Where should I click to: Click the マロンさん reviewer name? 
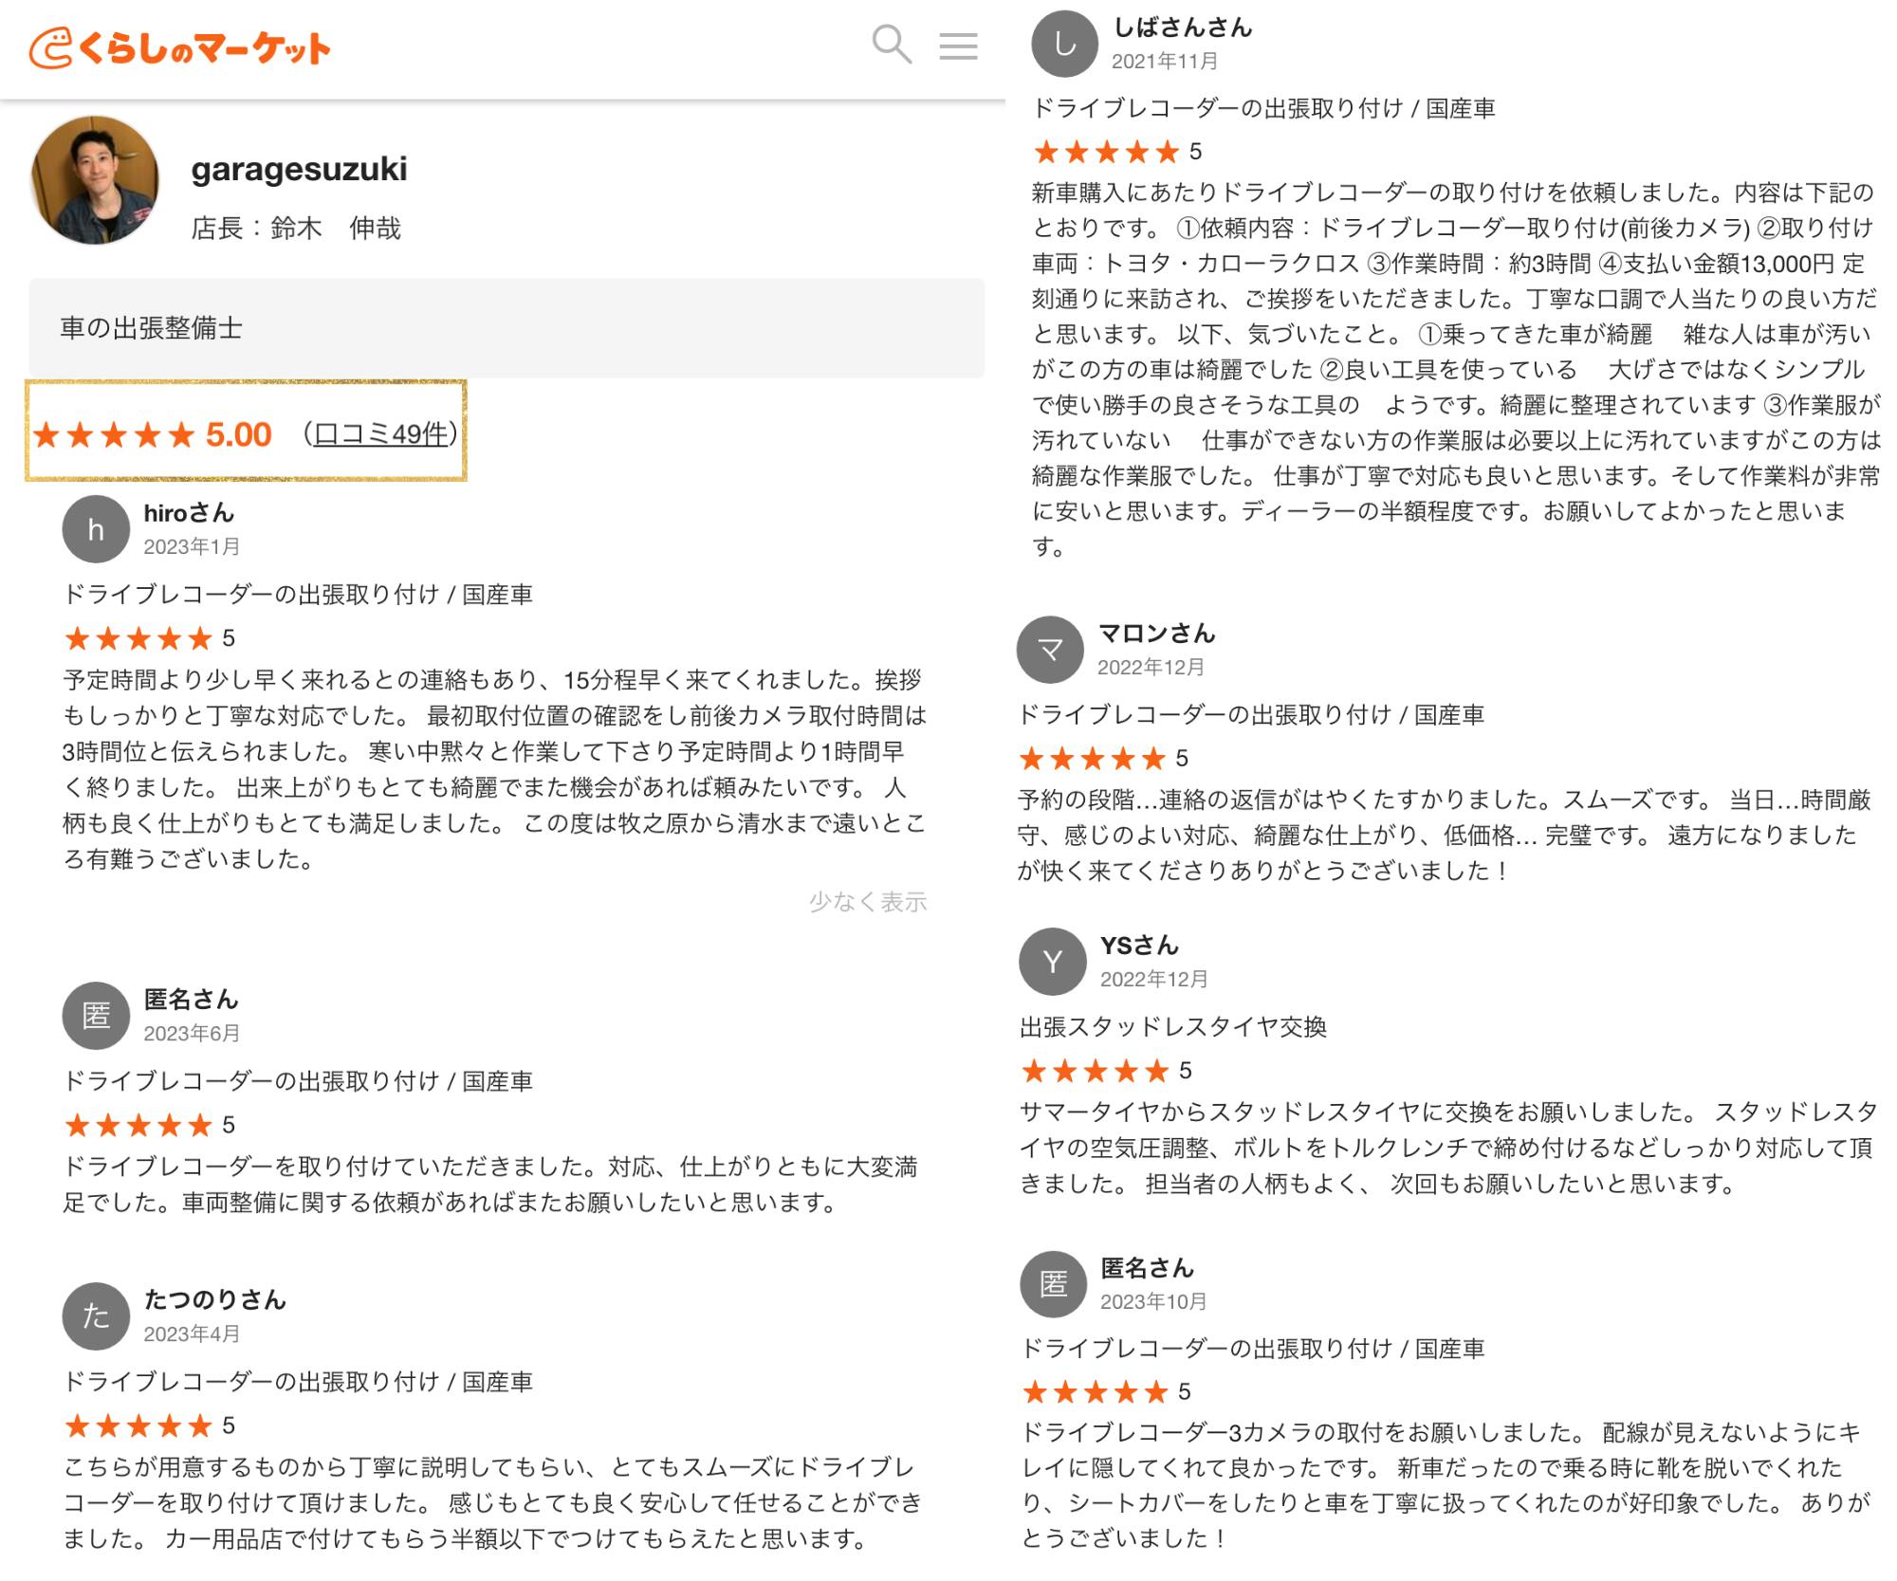pos(1156,634)
